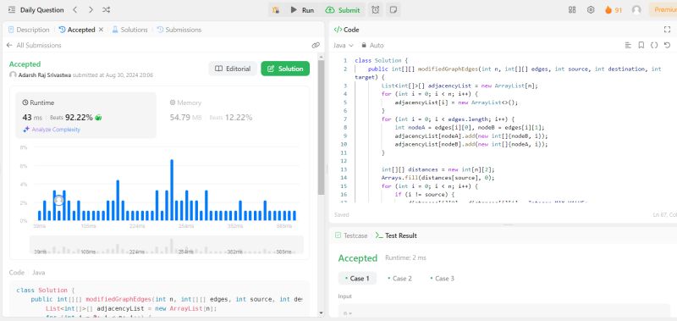Expand code editor to fullscreen
The width and height of the screenshot is (677, 321).
[667, 30]
